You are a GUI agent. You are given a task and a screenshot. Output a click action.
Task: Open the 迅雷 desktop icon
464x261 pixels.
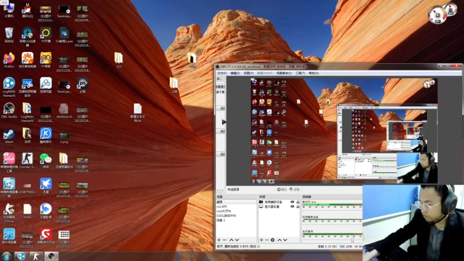click(x=46, y=186)
